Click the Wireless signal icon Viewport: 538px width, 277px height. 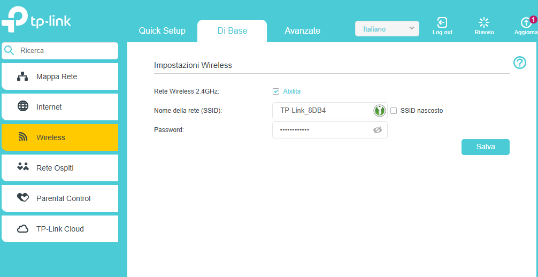[x=23, y=137]
